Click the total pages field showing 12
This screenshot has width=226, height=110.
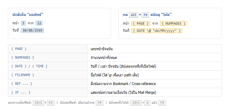coord(39,23)
